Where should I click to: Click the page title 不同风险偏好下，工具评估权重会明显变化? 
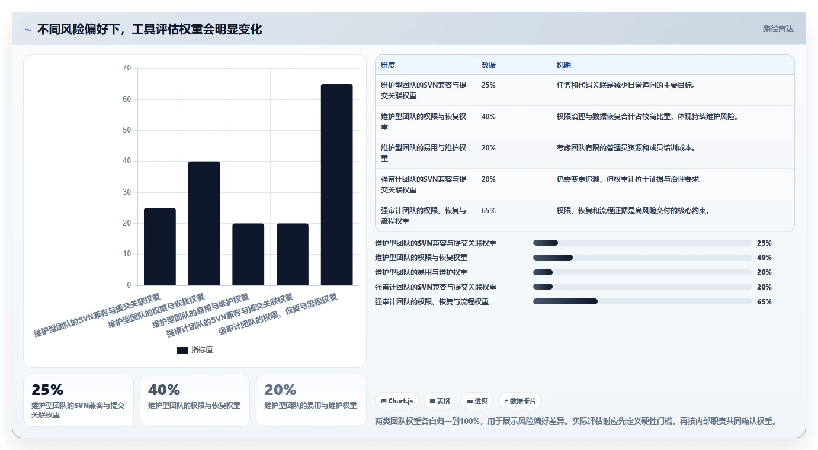149,29
